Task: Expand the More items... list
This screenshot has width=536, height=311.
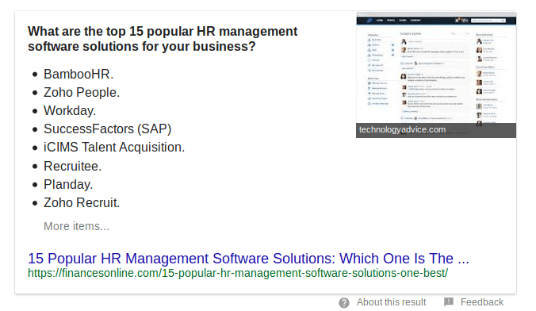Action: pos(76,226)
